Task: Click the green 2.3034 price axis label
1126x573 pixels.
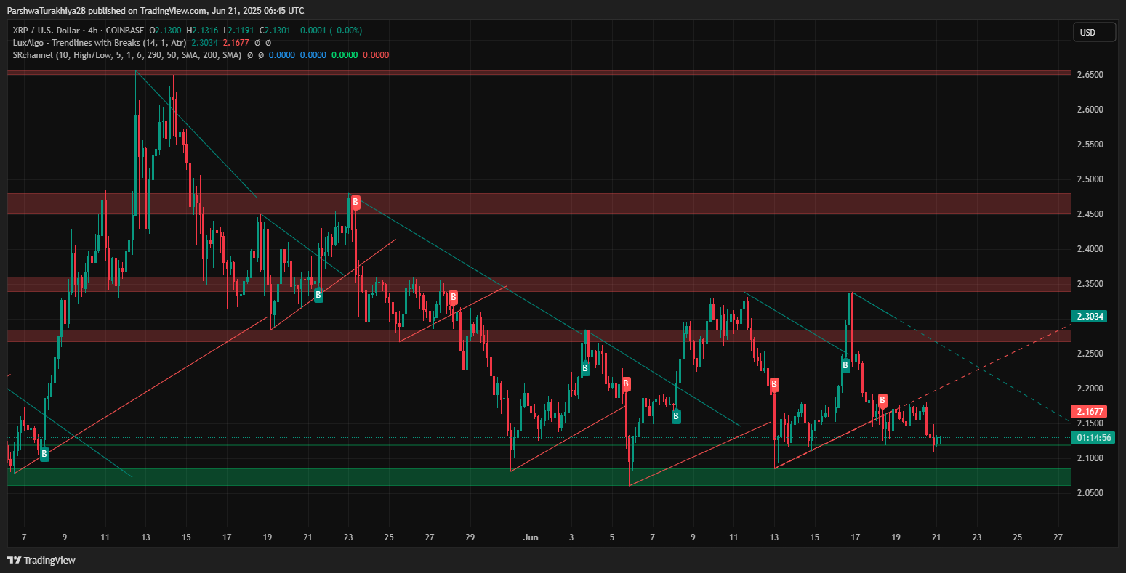Action: pos(1090,317)
